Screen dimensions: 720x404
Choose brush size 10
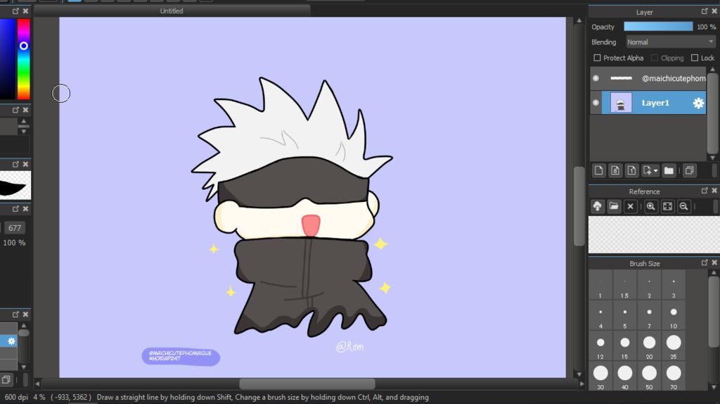point(673,316)
